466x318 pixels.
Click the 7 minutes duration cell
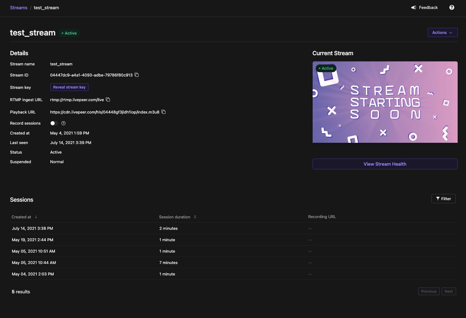(169, 262)
